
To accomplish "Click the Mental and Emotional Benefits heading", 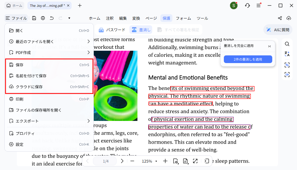I will point(188,78).
